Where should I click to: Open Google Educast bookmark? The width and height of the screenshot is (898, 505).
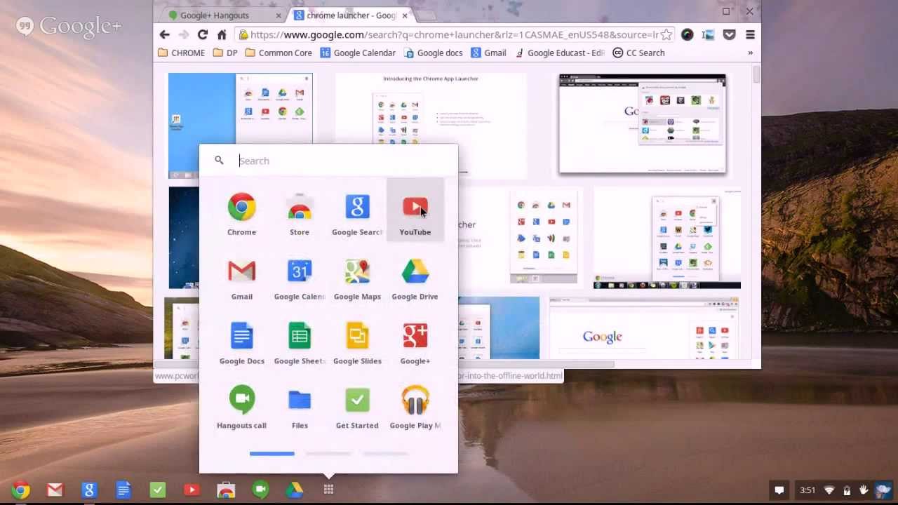coord(560,53)
